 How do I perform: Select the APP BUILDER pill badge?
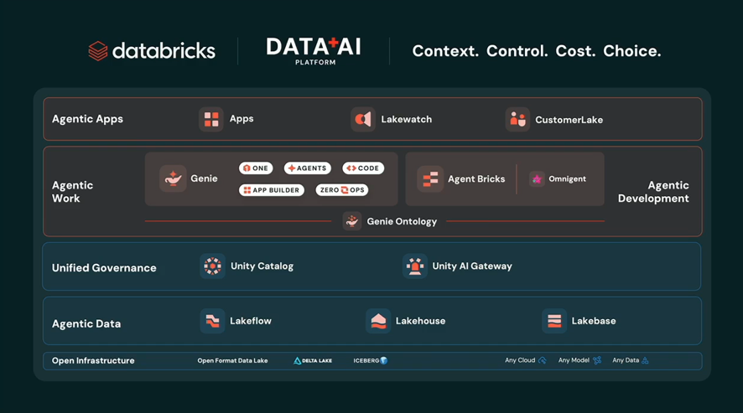[x=272, y=190]
